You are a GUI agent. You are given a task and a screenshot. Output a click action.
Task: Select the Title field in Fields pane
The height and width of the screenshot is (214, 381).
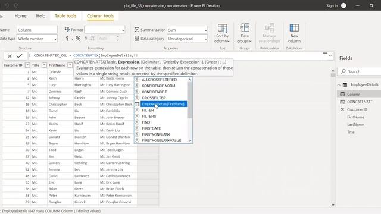pos(351,132)
